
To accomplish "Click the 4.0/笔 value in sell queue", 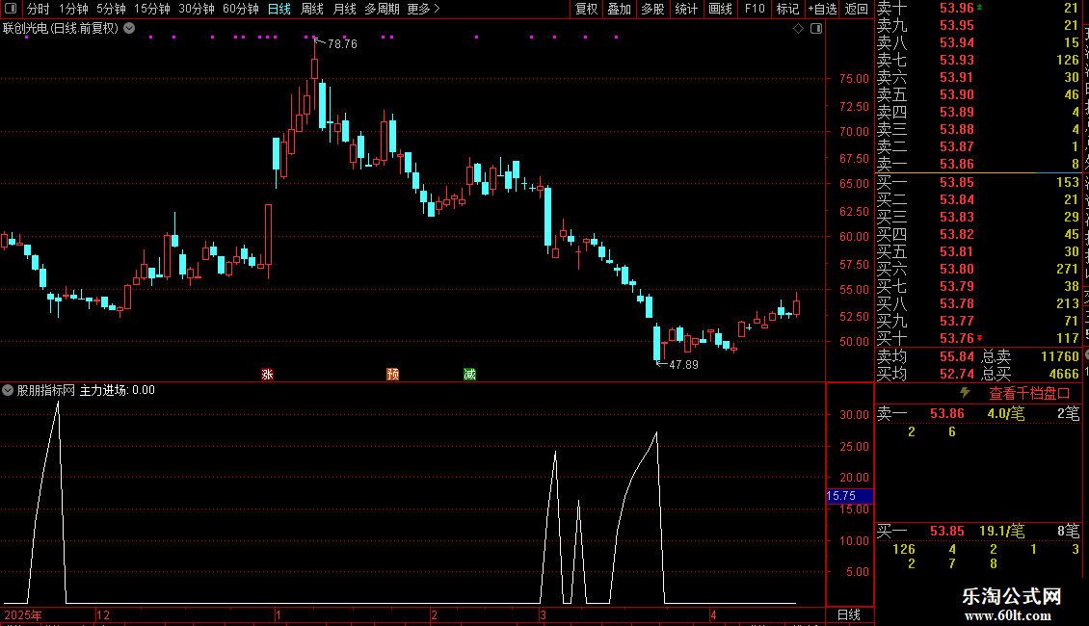I will pos(1006,413).
